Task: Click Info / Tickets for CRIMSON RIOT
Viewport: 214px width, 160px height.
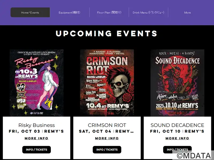Action: pos(107,150)
